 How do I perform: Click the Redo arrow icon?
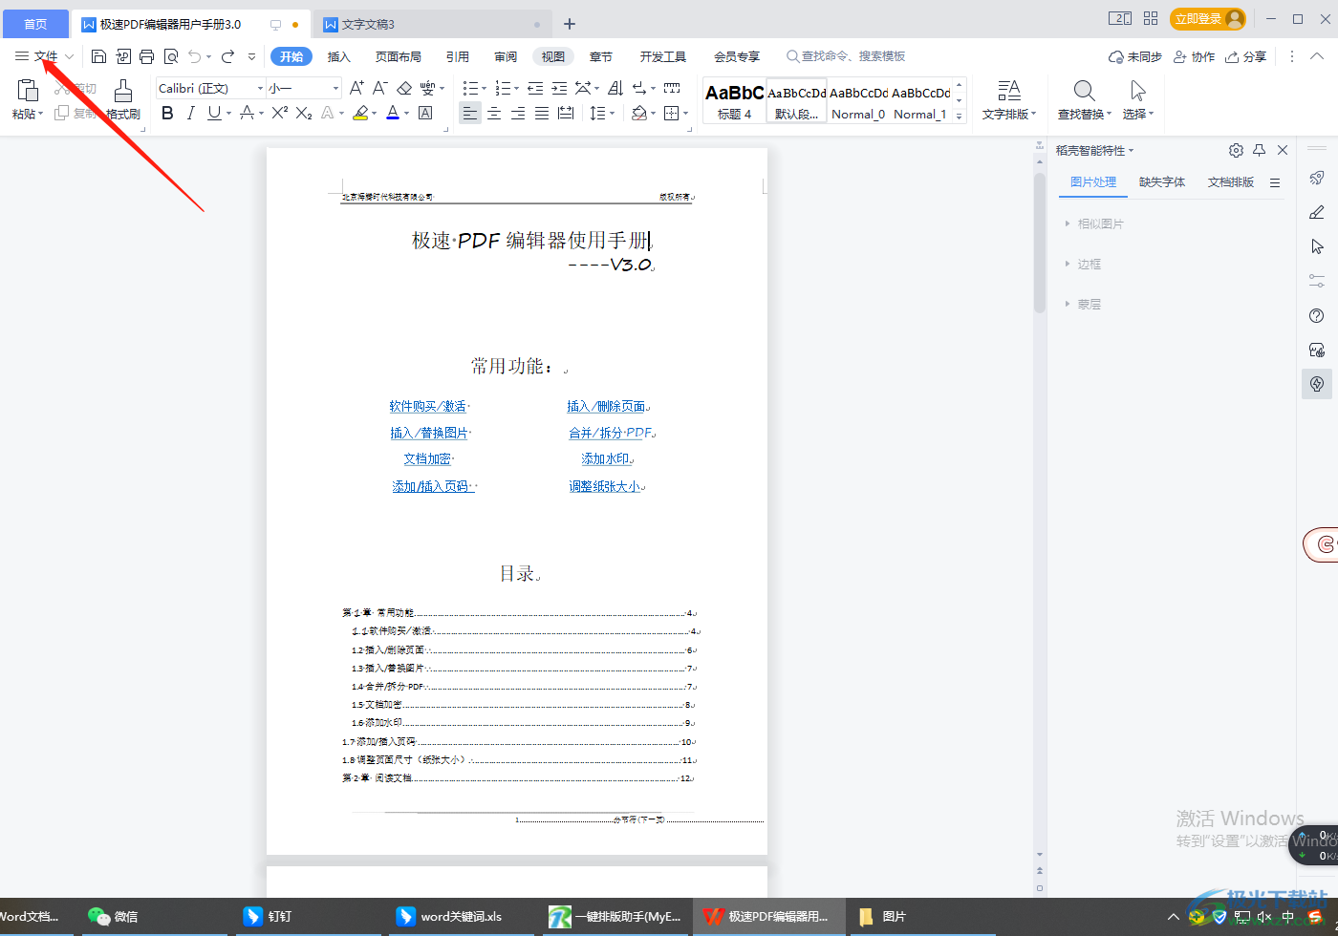click(x=227, y=56)
